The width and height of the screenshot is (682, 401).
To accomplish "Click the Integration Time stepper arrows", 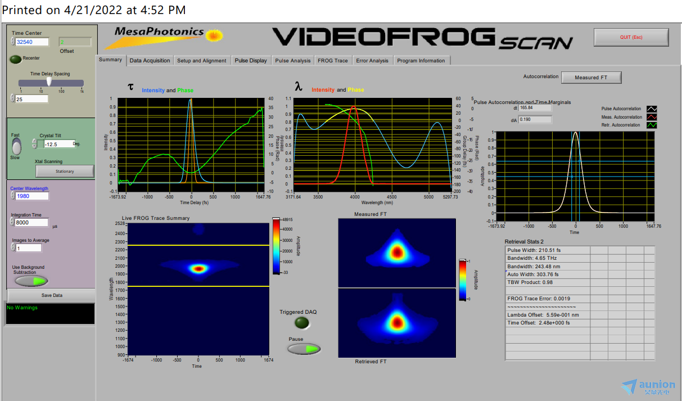I will pyautogui.click(x=13, y=222).
